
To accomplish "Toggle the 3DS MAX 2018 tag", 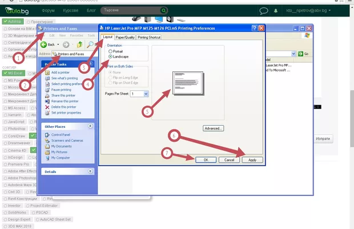I will (x=18, y=226).
